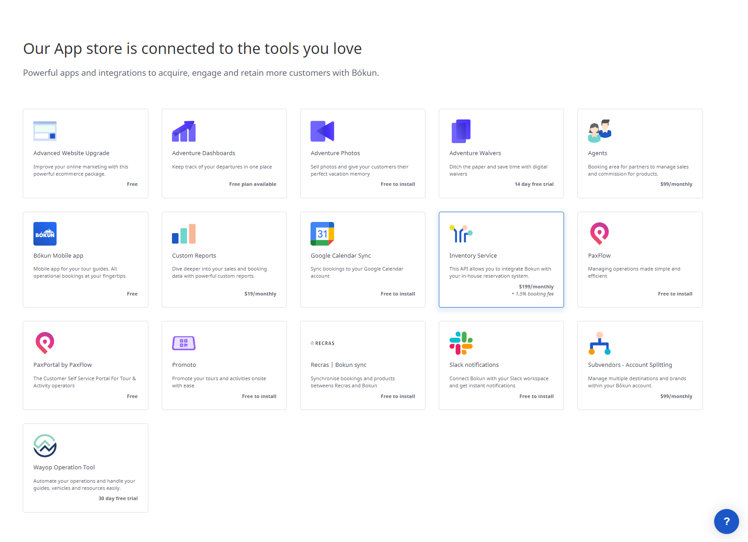Open the Adventure Photos title link
This screenshot has height=542, width=748.
335,153
